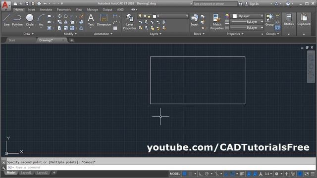The image size is (317, 178).
Task: Click the command line input field
Action: tap(161, 167)
